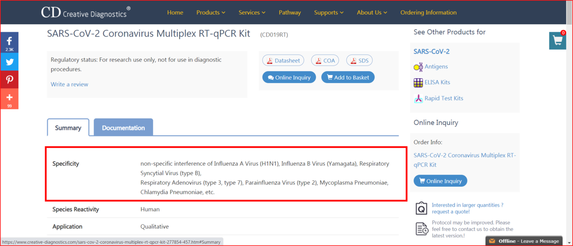Image resolution: width=573 pixels, height=246 pixels.
Task: Click the Online Inquiry sidebar heading
Action: point(436,123)
